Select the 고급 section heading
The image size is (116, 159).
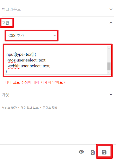click(5, 23)
